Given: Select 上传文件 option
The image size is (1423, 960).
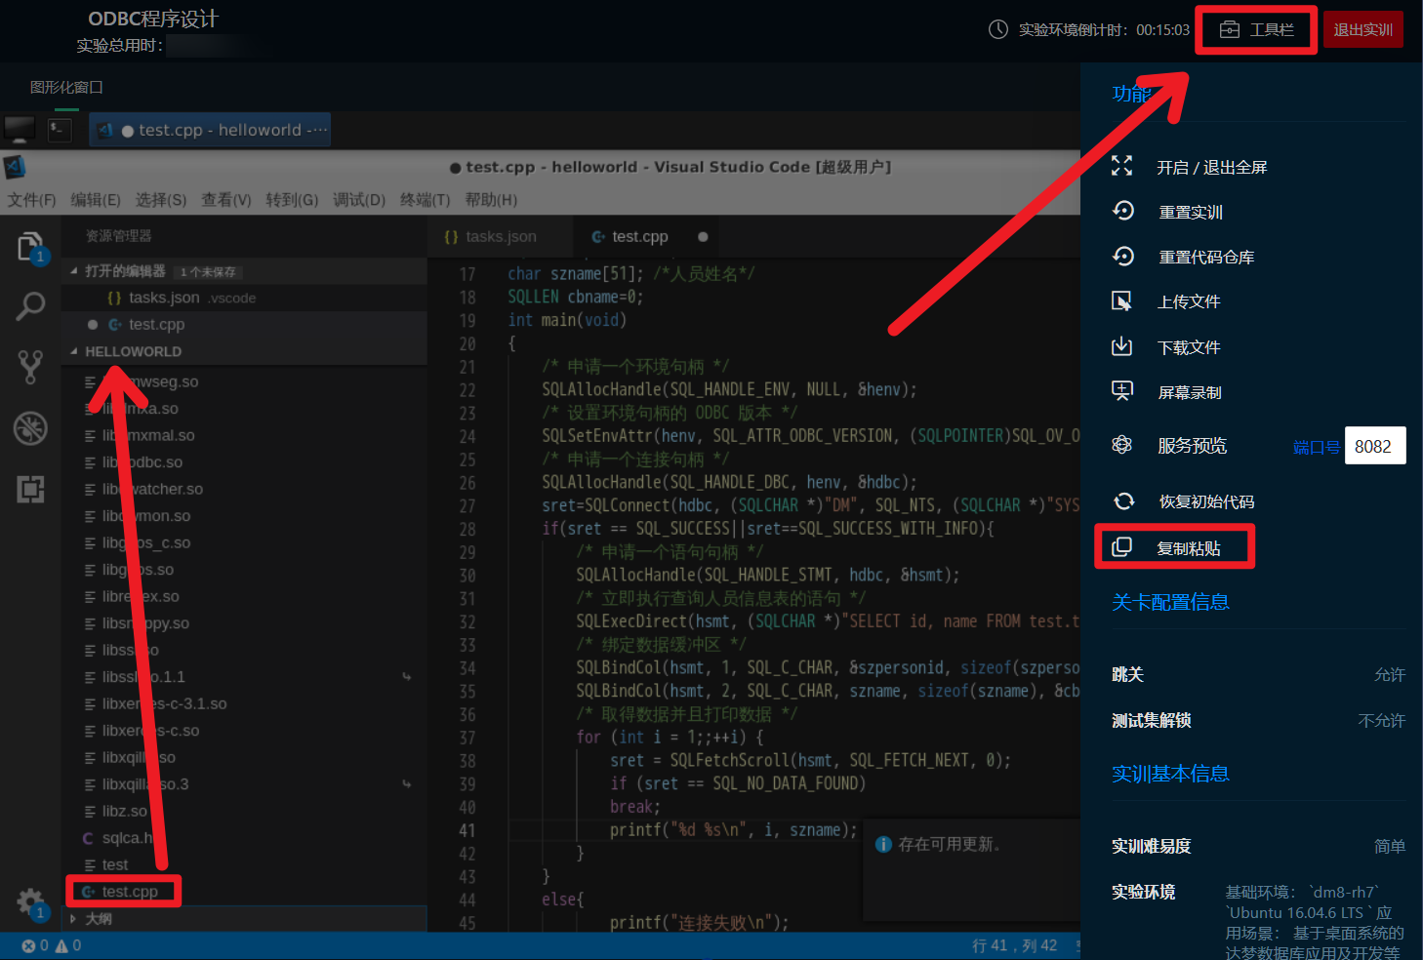Looking at the screenshot, I should pyautogui.click(x=1189, y=302).
